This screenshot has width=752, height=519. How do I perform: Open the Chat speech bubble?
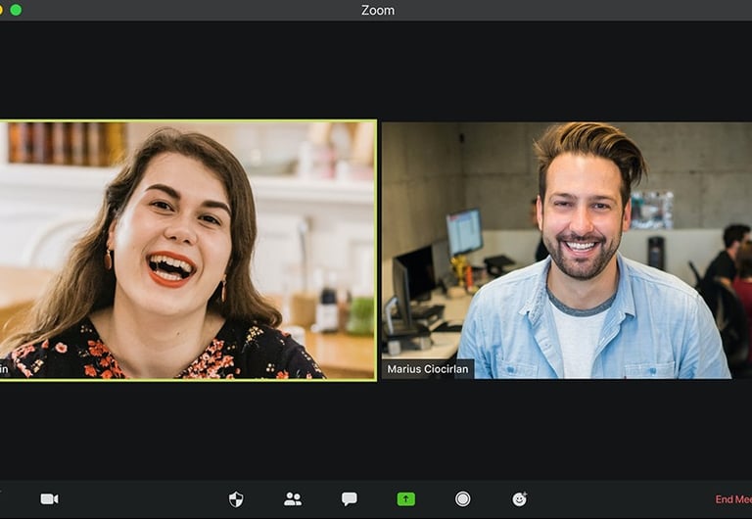tap(350, 498)
